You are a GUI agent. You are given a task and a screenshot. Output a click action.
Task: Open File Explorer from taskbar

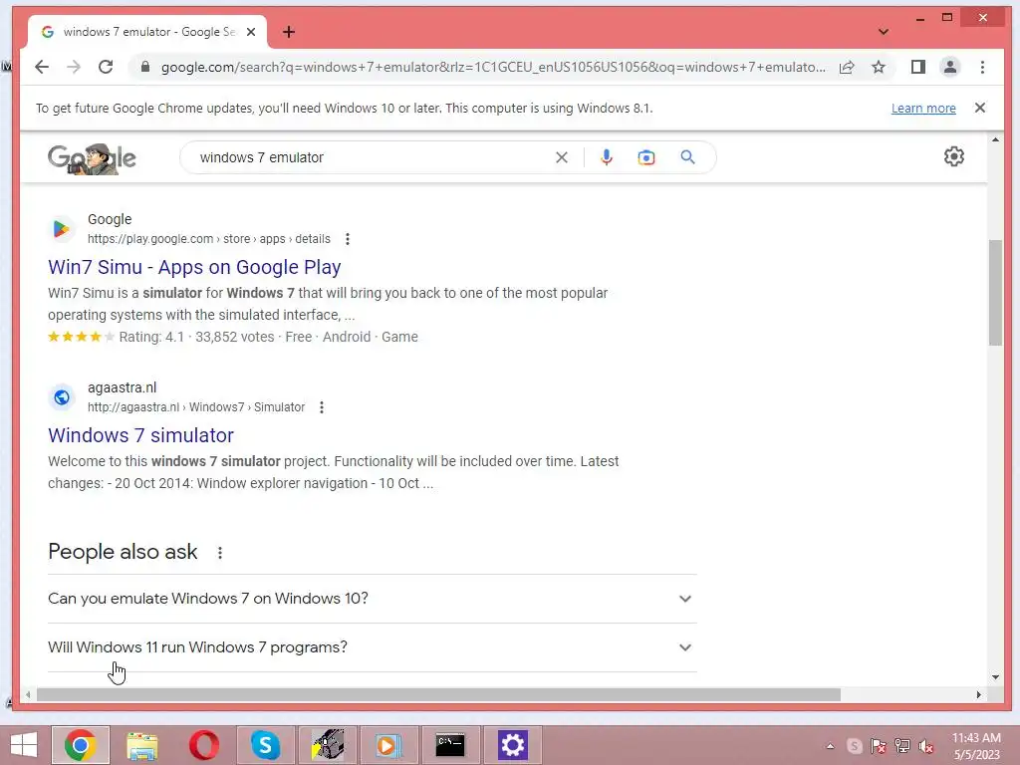click(141, 745)
